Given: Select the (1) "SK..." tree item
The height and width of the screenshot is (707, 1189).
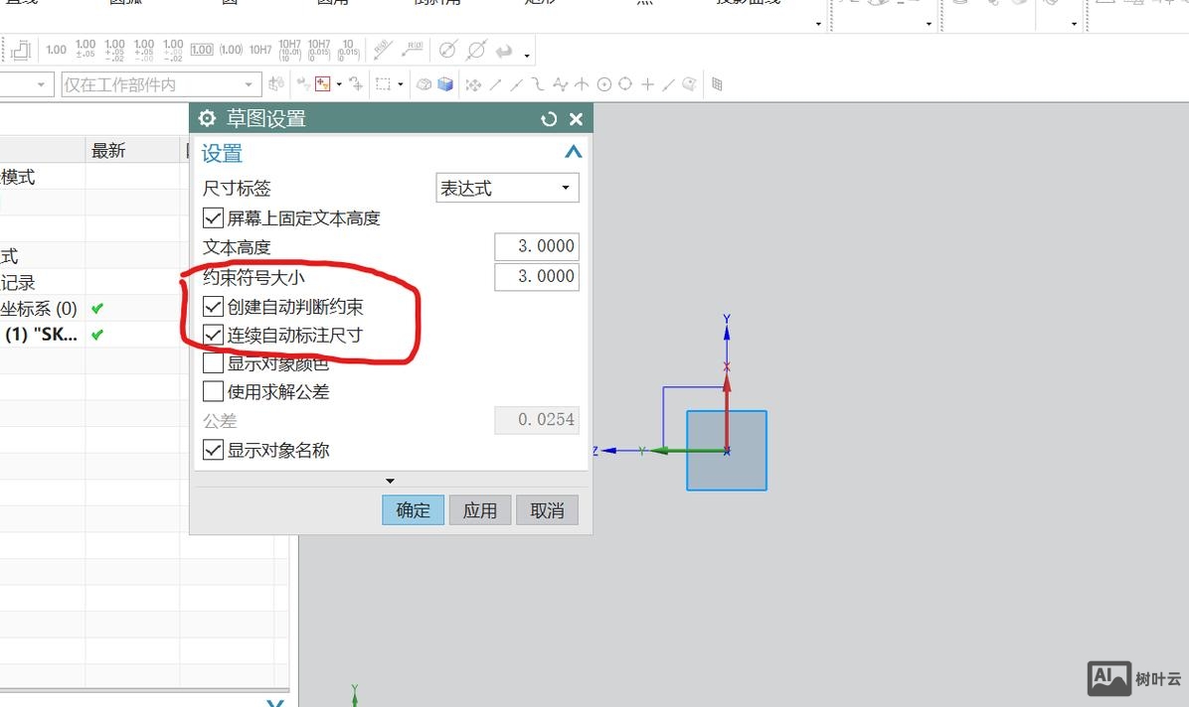Looking at the screenshot, I should coord(45,334).
